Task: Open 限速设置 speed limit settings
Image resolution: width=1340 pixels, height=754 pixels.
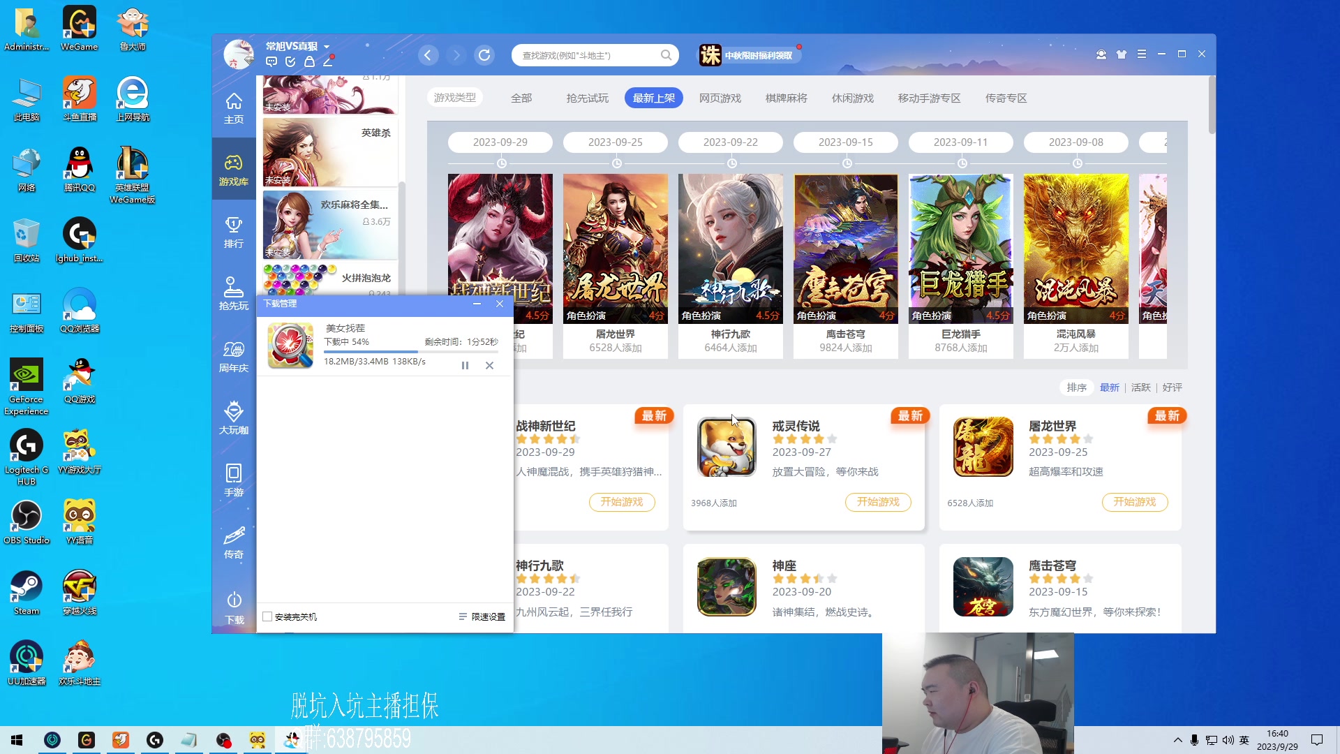Action: click(x=482, y=617)
